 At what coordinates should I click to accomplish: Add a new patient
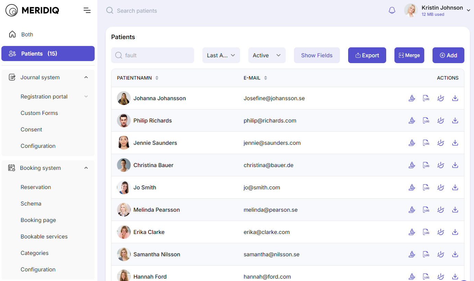click(x=448, y=55)
